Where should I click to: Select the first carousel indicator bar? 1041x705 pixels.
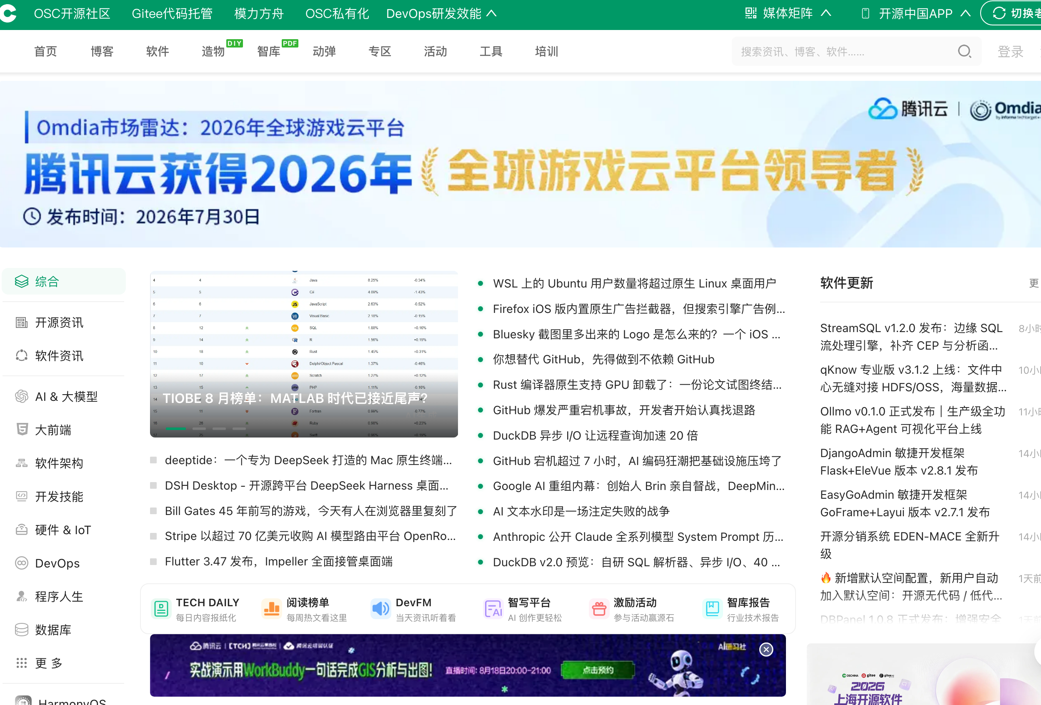[175, 429]
